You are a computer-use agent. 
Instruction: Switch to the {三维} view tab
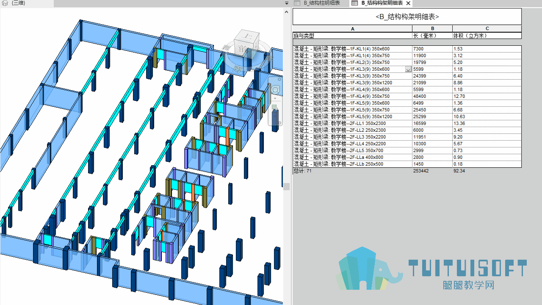(27, 3)
